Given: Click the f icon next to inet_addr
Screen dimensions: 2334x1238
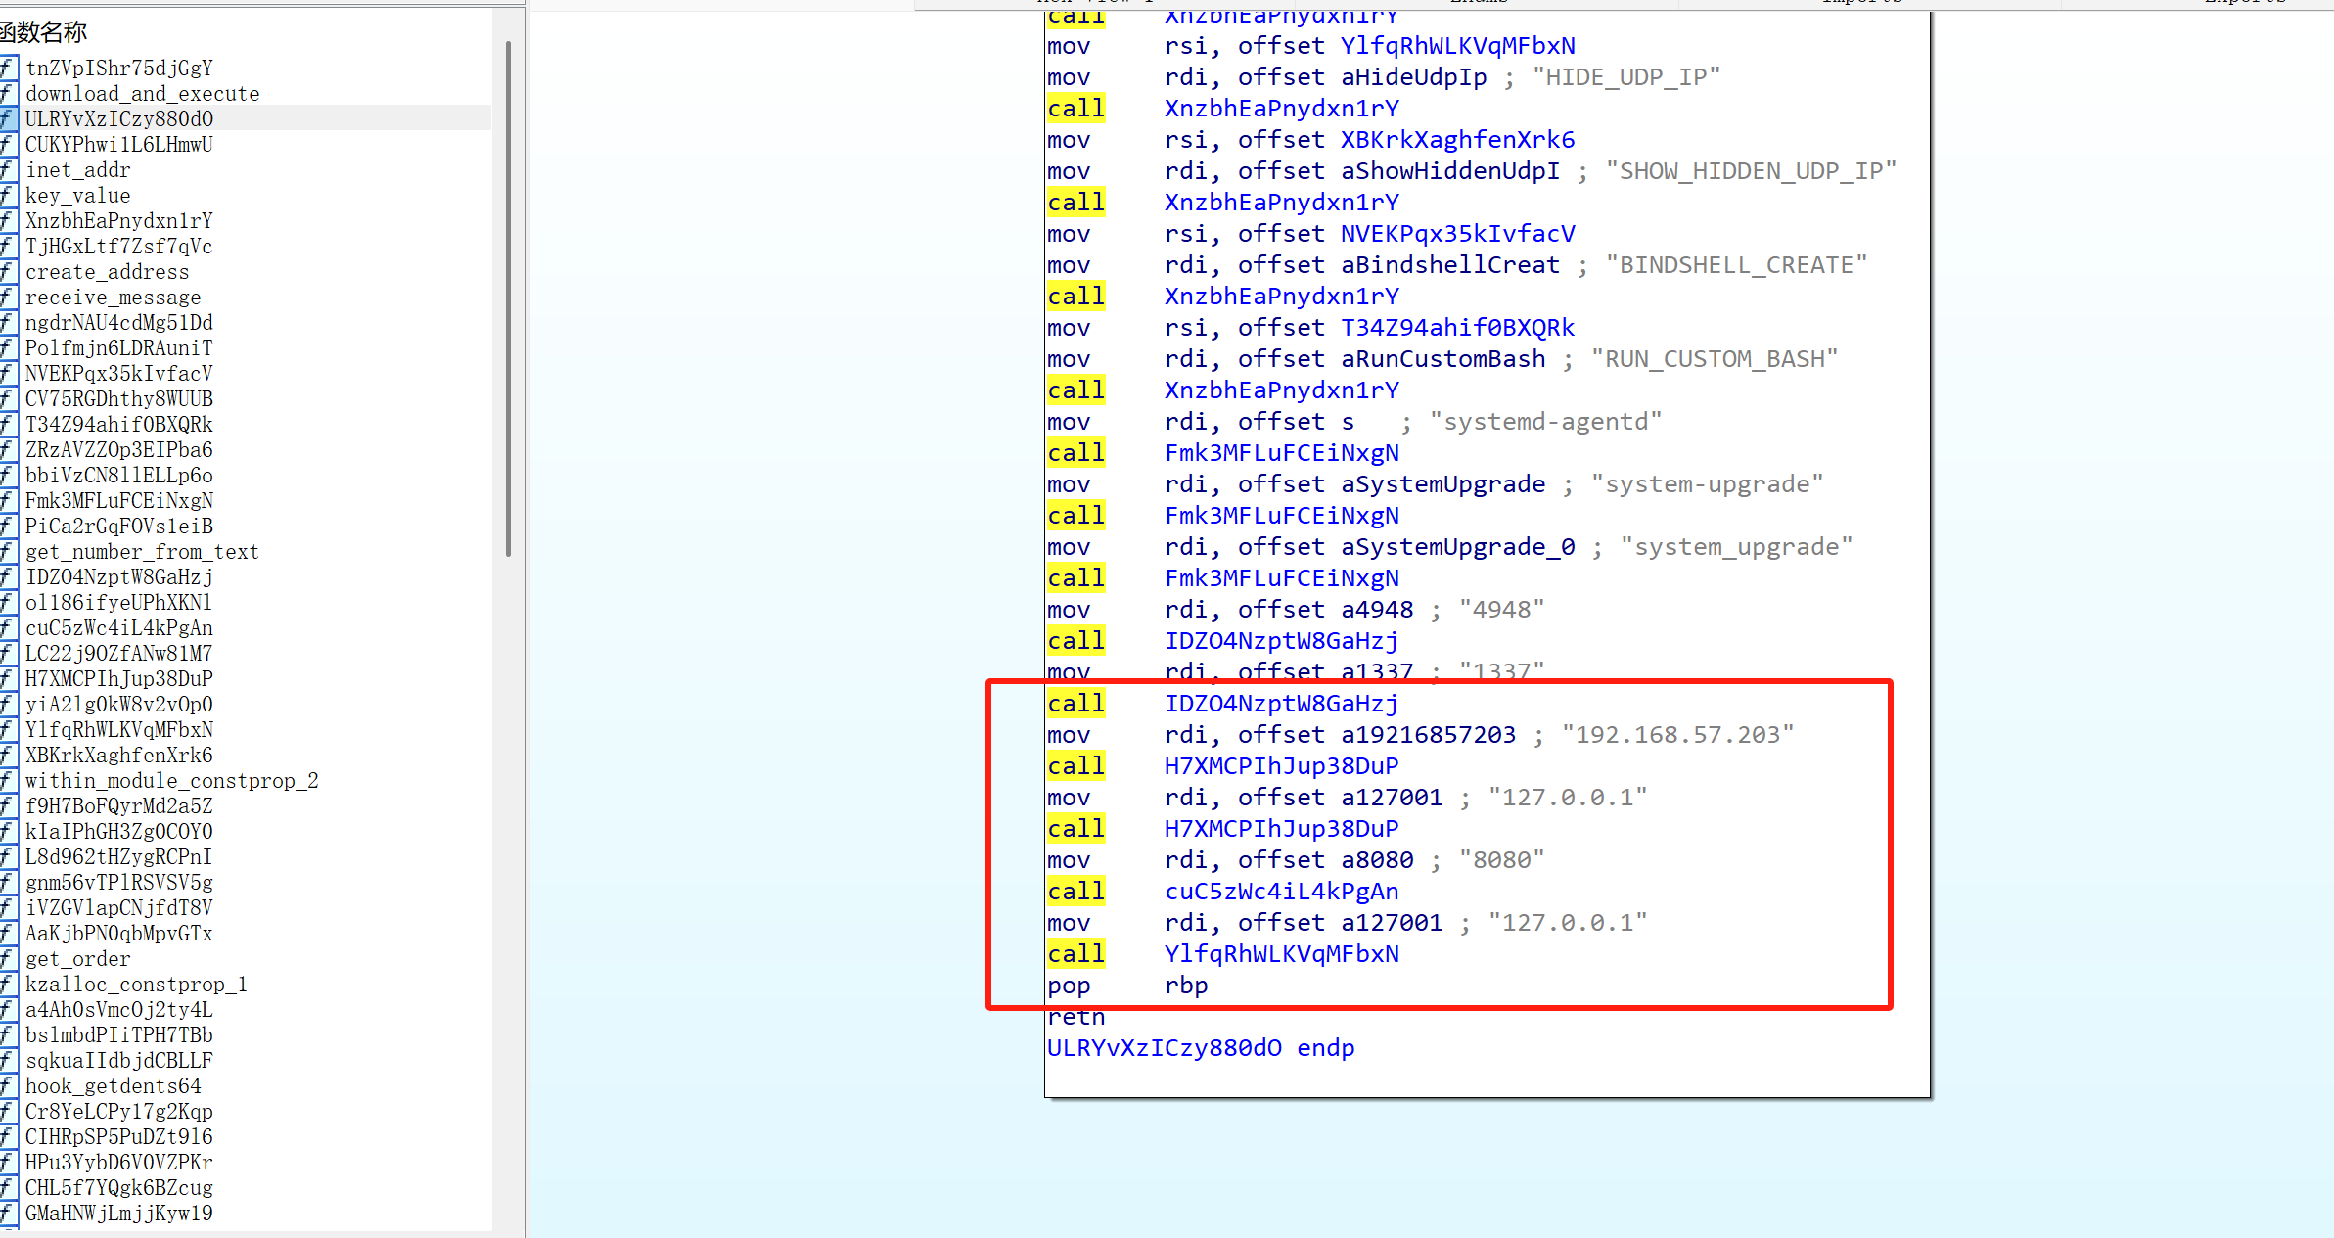Looking at the screenshot, I should pyautogui.click(x=9, y=169).
